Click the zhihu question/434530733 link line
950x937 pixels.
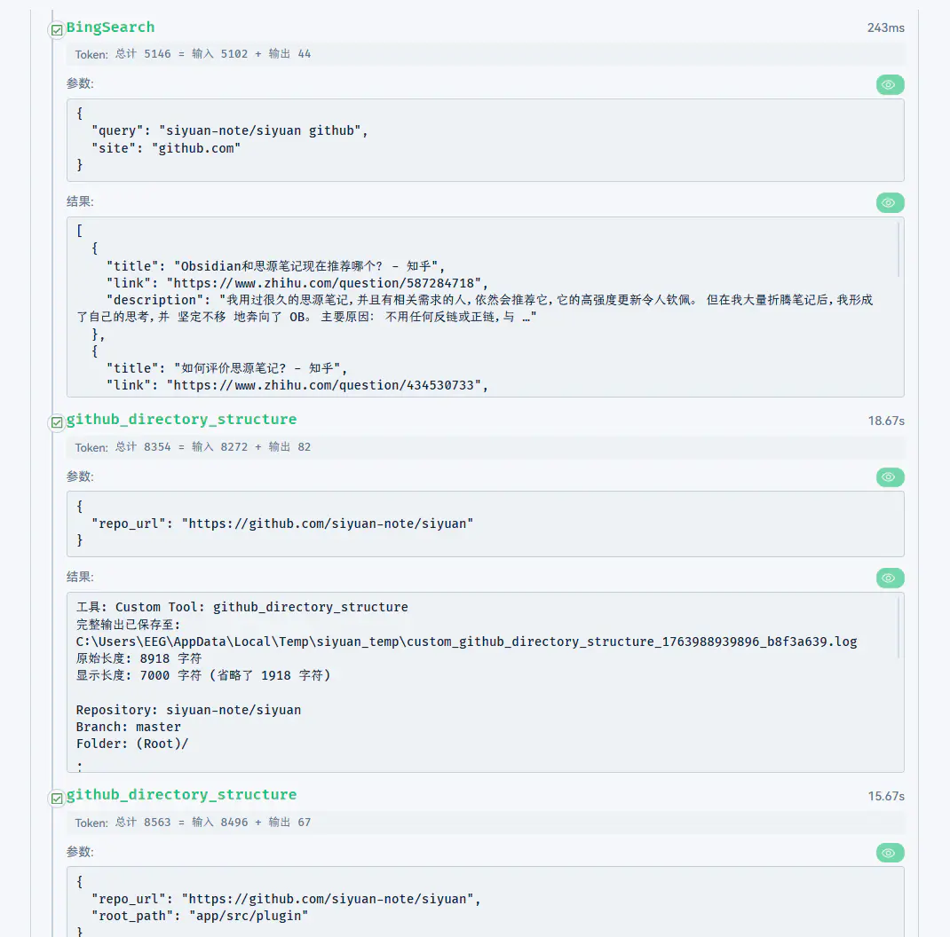pyautogui.click(x=297, y=385)
